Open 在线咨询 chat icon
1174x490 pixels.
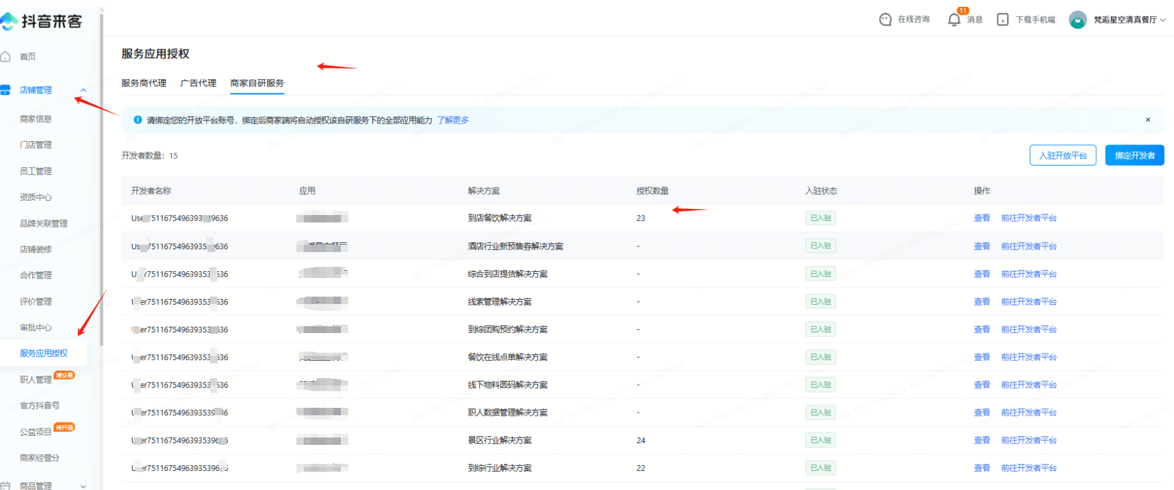[885, 20]
